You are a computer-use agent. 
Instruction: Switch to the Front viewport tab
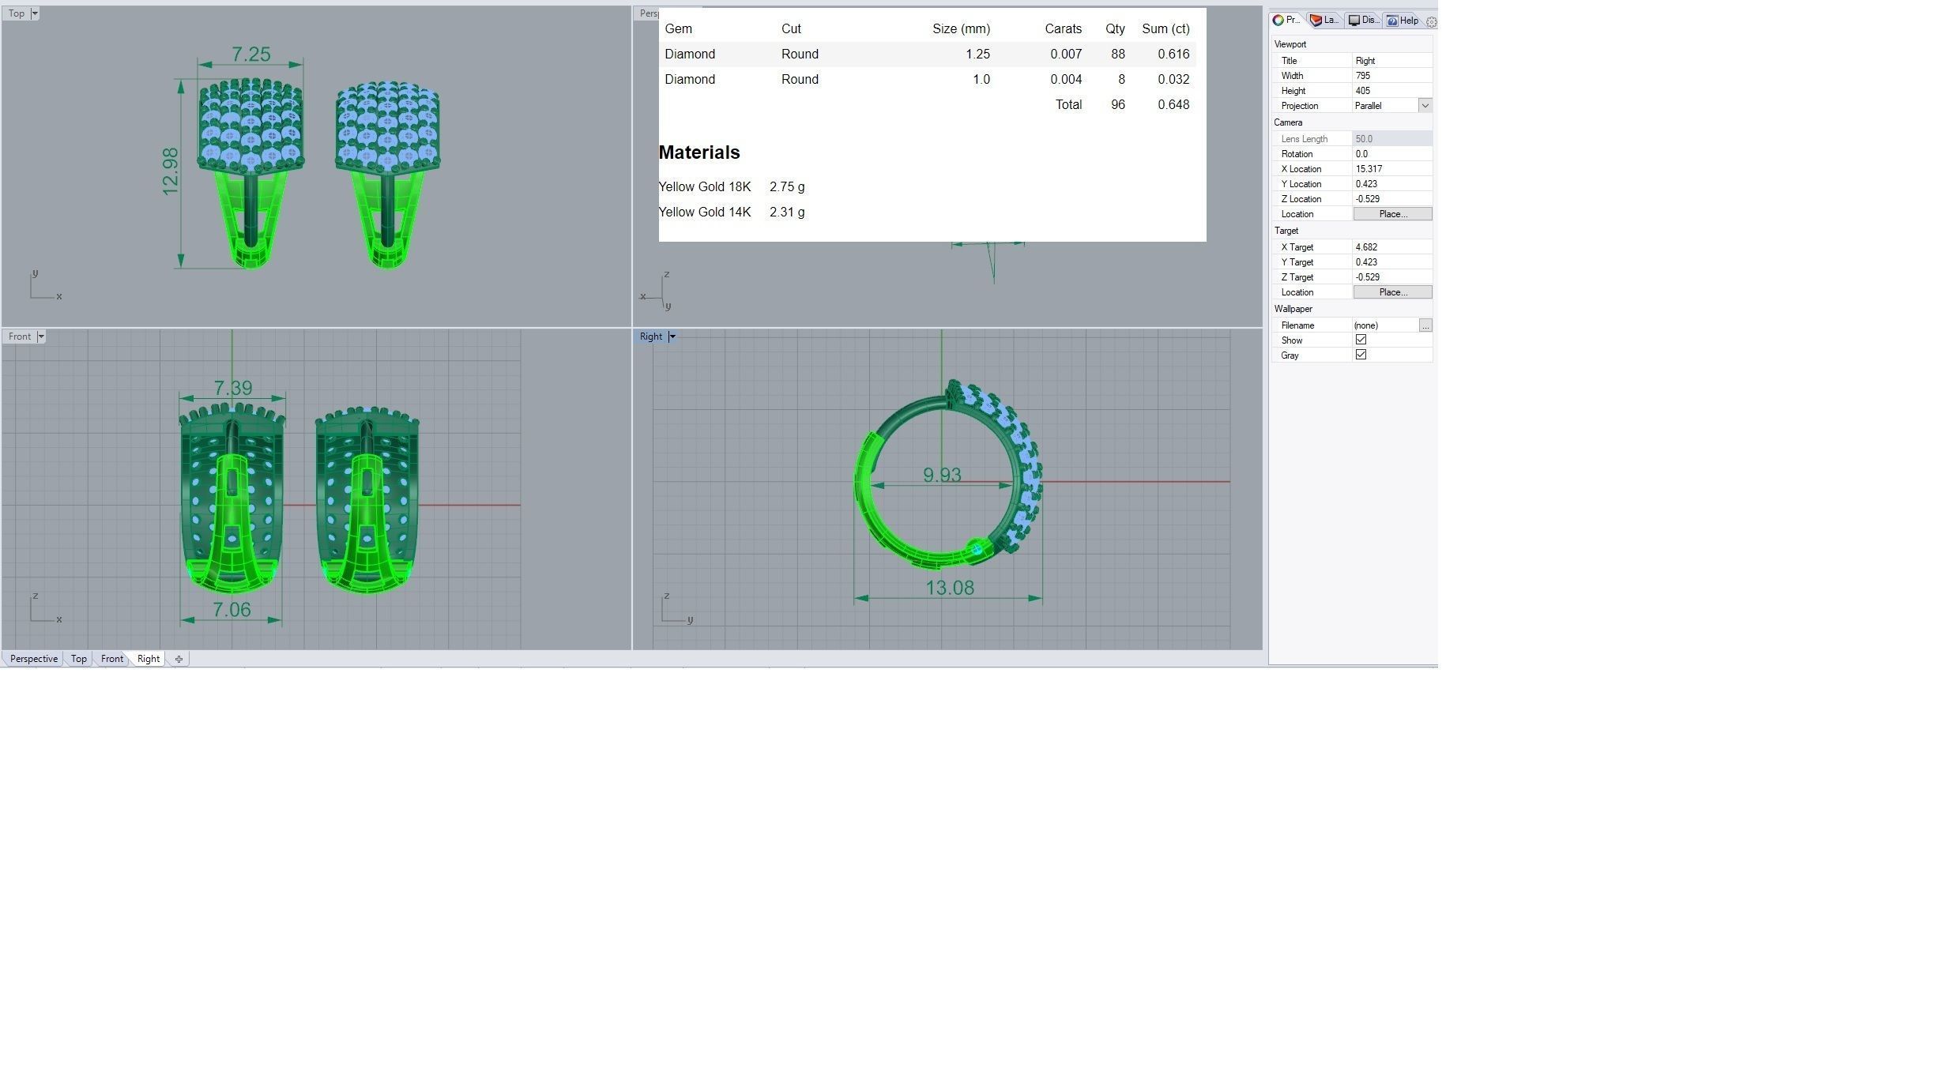[x=111, y=659]
